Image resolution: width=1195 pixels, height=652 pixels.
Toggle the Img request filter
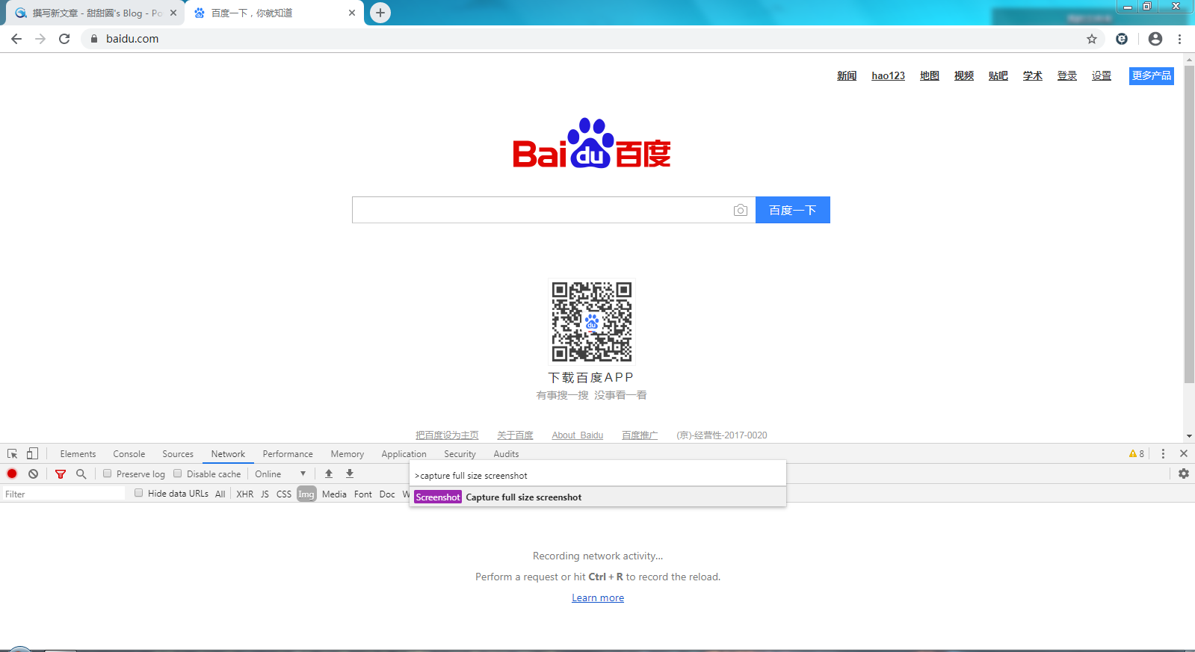coord(306,494)
